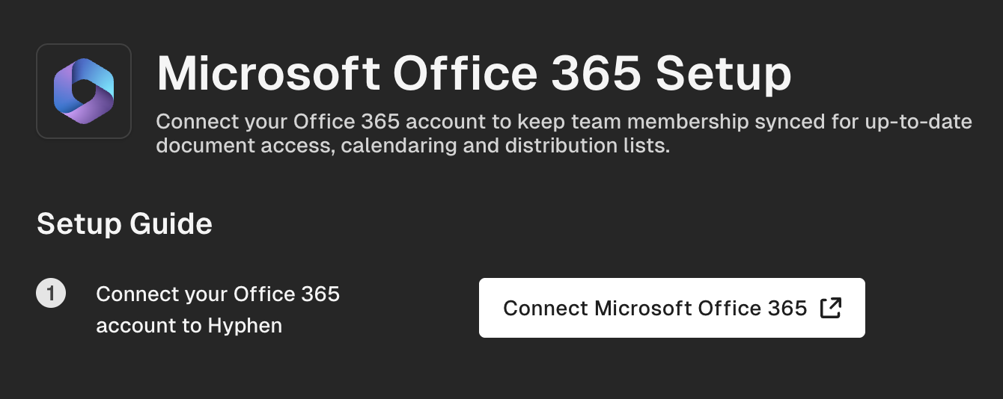Click the Microsoft 365 logo icon
The width and height of the screenshot is (1003, 399).
pos(83,91)
